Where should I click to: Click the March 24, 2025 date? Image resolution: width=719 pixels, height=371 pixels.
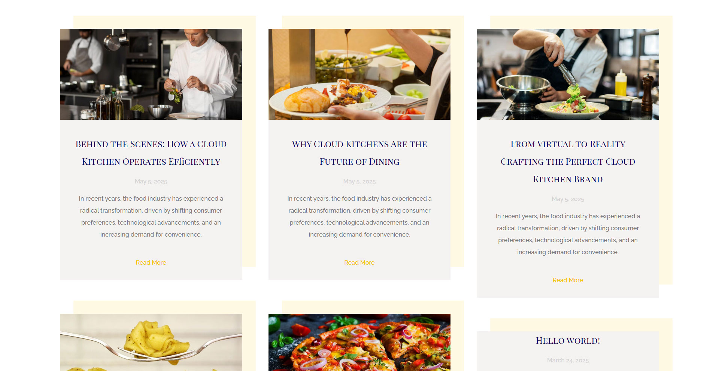click(x=568, y=361)
